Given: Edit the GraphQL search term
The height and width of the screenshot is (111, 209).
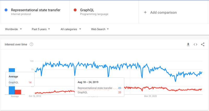Looking at the screenshot, I should tap(87, 10).
